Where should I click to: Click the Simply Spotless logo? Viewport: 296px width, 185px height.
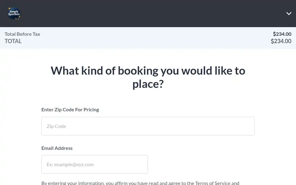[14, 13]
